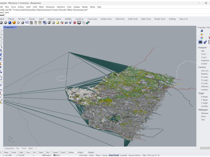Open the color wheel panel icon
Image resolution: width=210 pixels, height=157 pixels.
202,38
